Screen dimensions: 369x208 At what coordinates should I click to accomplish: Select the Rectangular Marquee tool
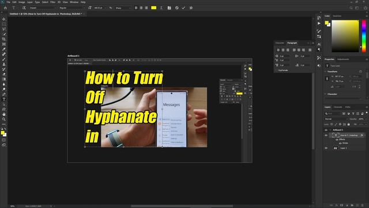tap(4, 24)
